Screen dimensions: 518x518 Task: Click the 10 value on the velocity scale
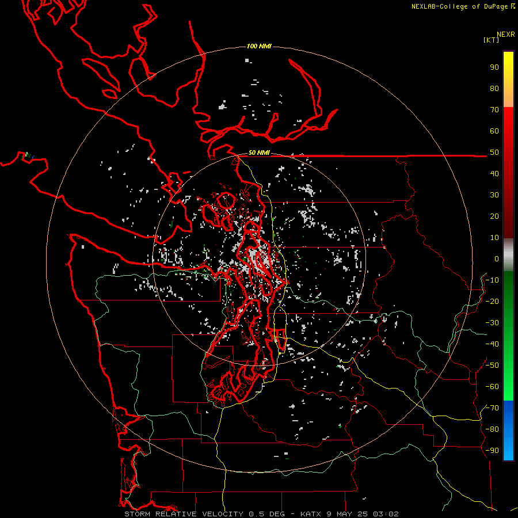click(494, 238)
